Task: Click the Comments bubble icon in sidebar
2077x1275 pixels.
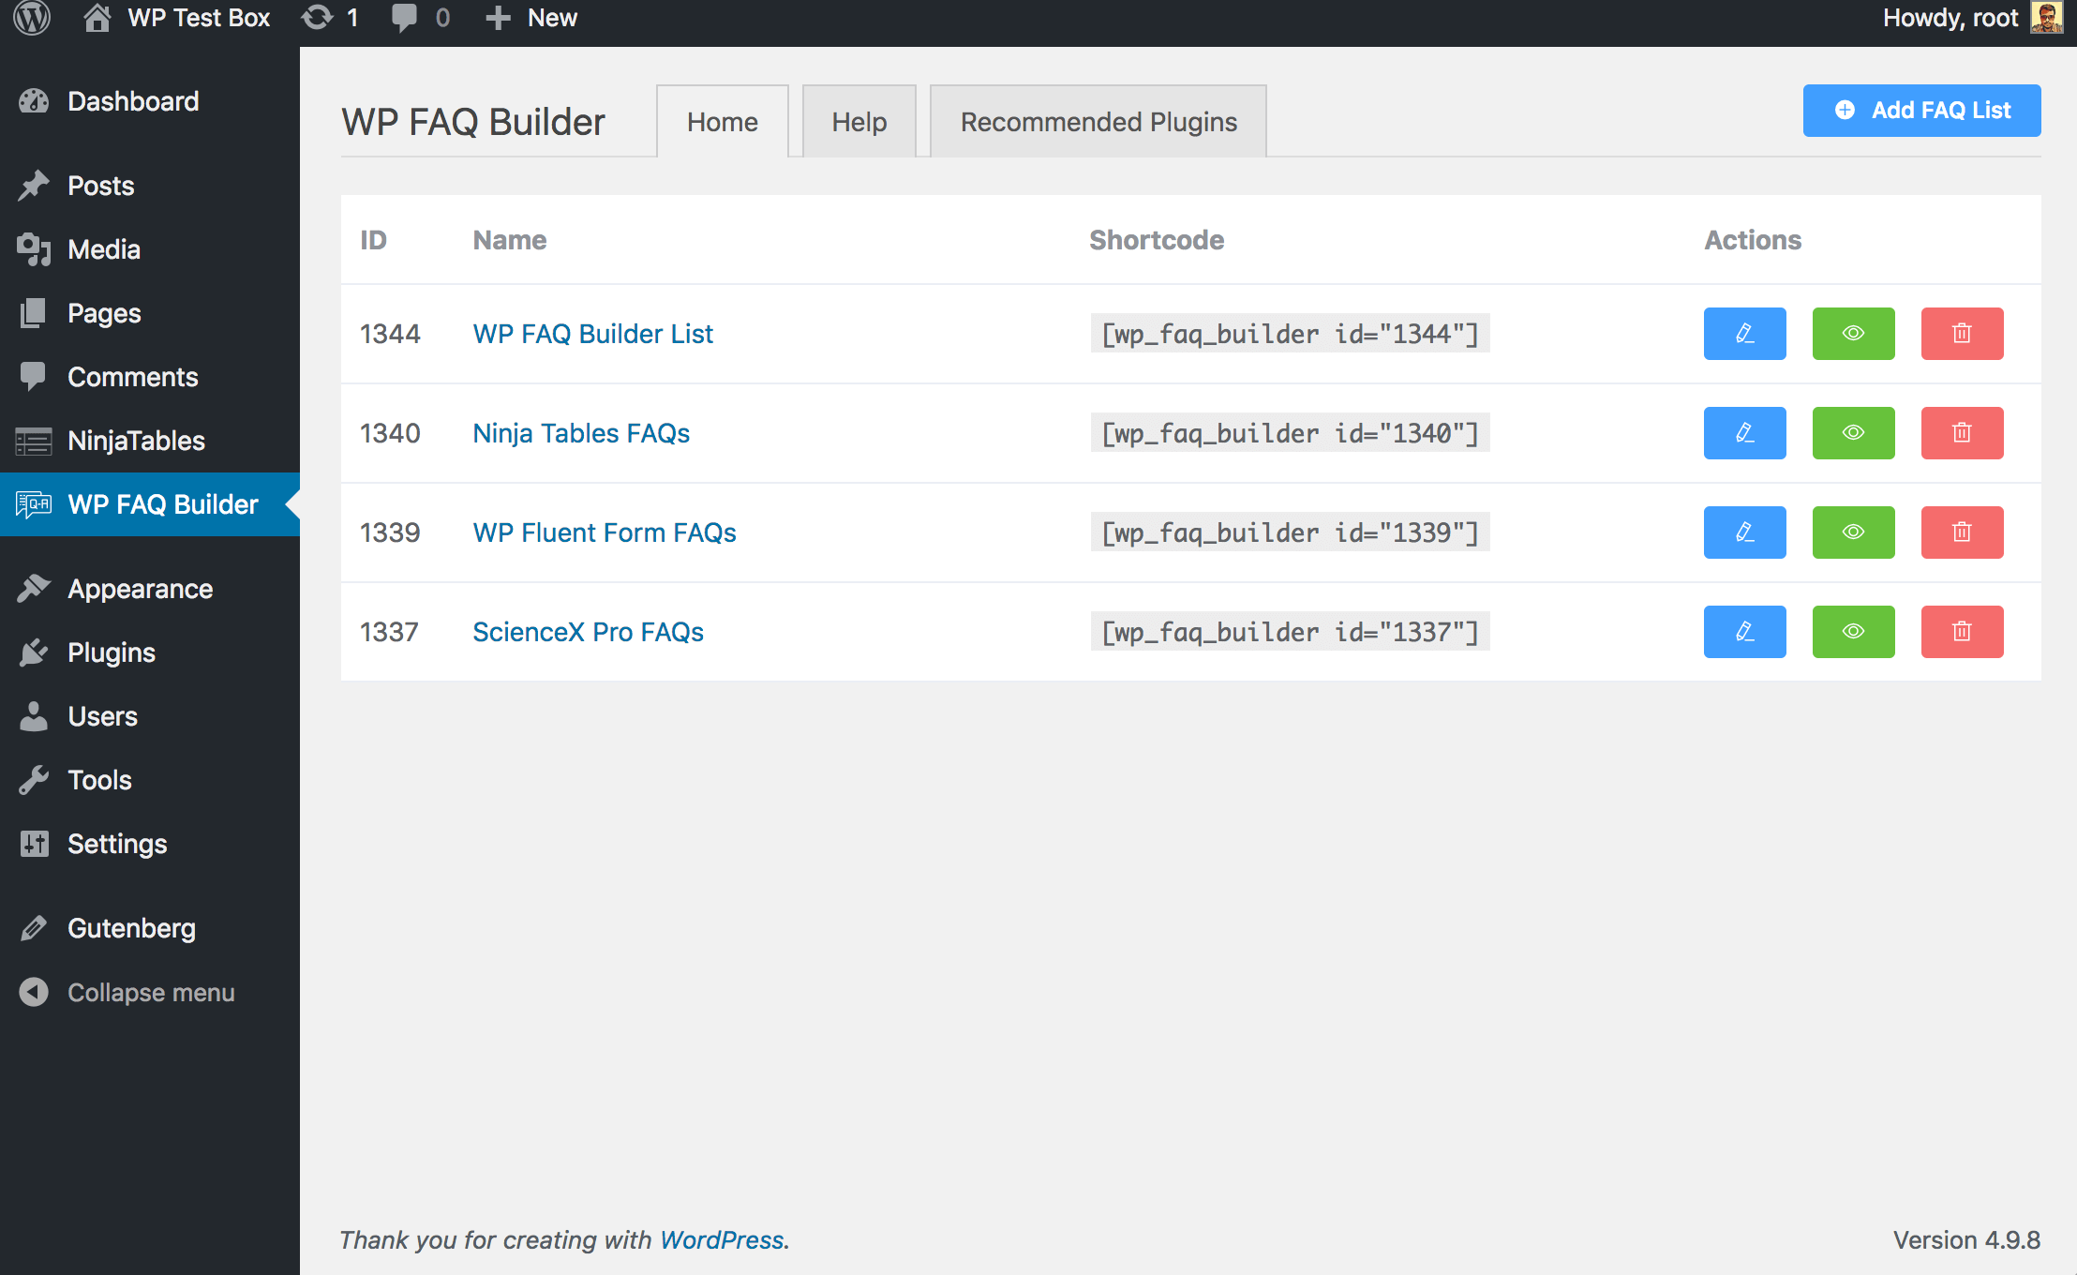Action: 34,377
